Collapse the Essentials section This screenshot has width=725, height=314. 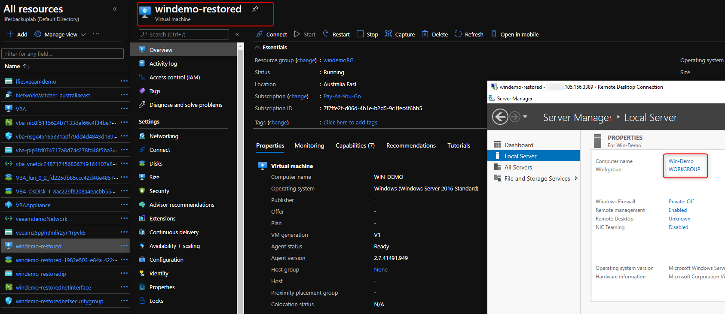(258, 47)
